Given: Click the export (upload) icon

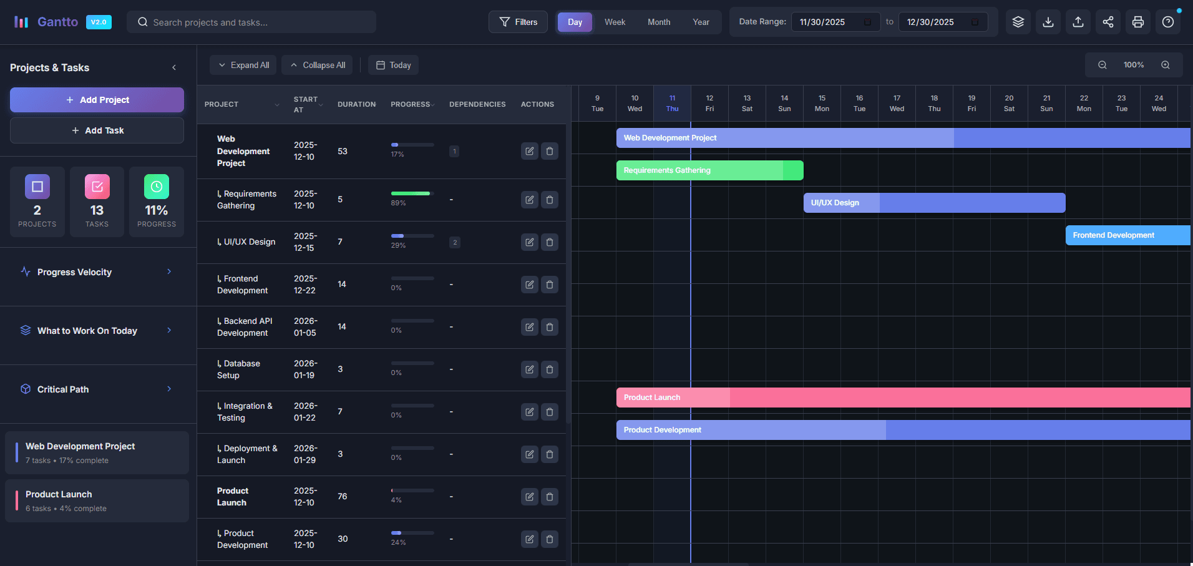Looking at the screenshot, I should (1078, 22).
